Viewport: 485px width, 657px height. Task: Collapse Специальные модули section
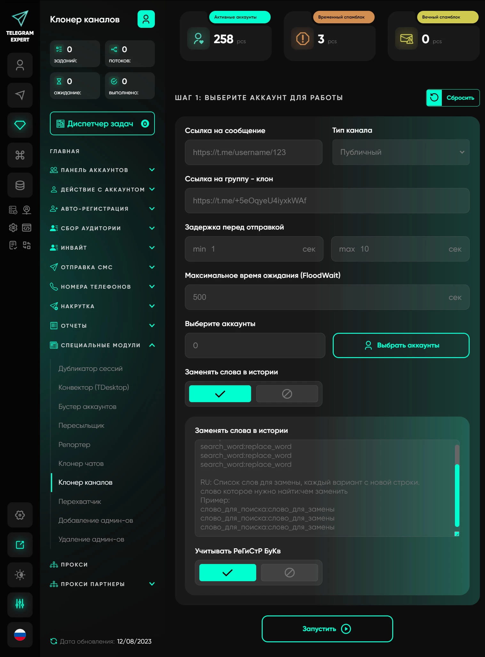click(x=102, y=345)
